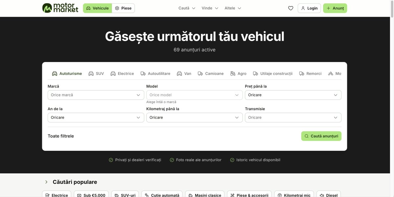Click Foto reale ale anunțurilor text
This screenshot has width=394, height=197.
[198, 160]
